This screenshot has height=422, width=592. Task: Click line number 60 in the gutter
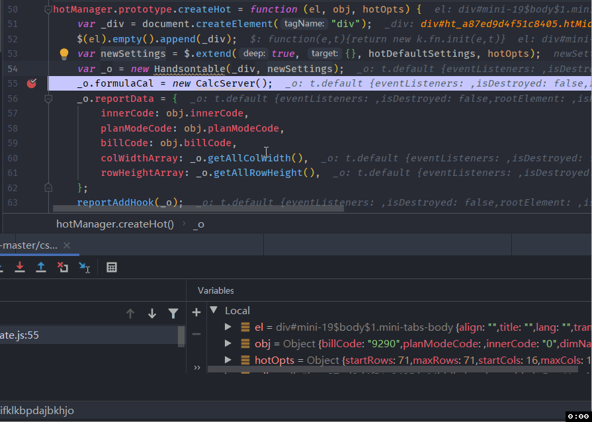(x=13, y=158)
